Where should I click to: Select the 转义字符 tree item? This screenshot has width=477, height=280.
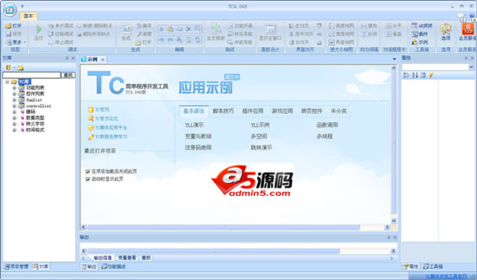pyautogui.click(x=35, y=124)
